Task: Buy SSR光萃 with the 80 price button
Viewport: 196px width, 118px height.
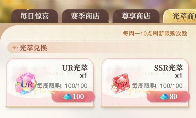Action: point(168,97)
